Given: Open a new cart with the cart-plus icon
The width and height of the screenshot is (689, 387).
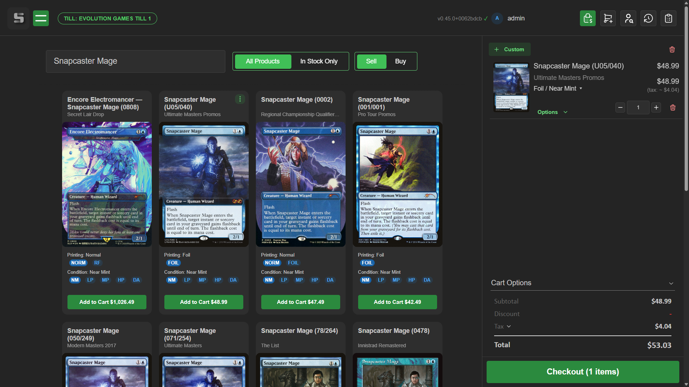Looking at the screenshot, I should point(608,18).
